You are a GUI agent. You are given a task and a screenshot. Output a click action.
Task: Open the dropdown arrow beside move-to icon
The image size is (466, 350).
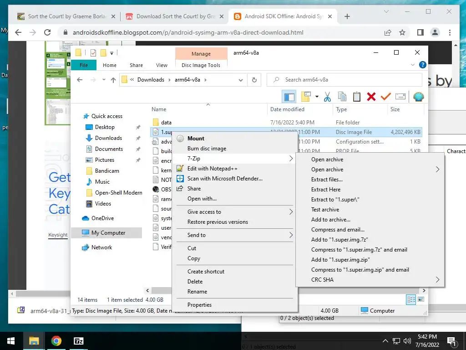click(x=317, y=97)
